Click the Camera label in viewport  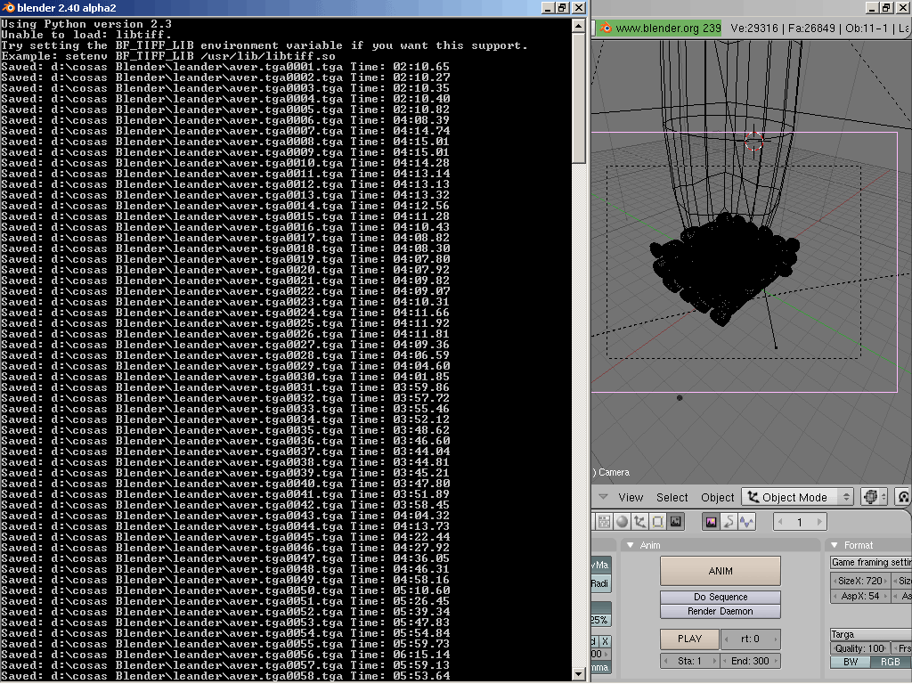click(614, 472)
